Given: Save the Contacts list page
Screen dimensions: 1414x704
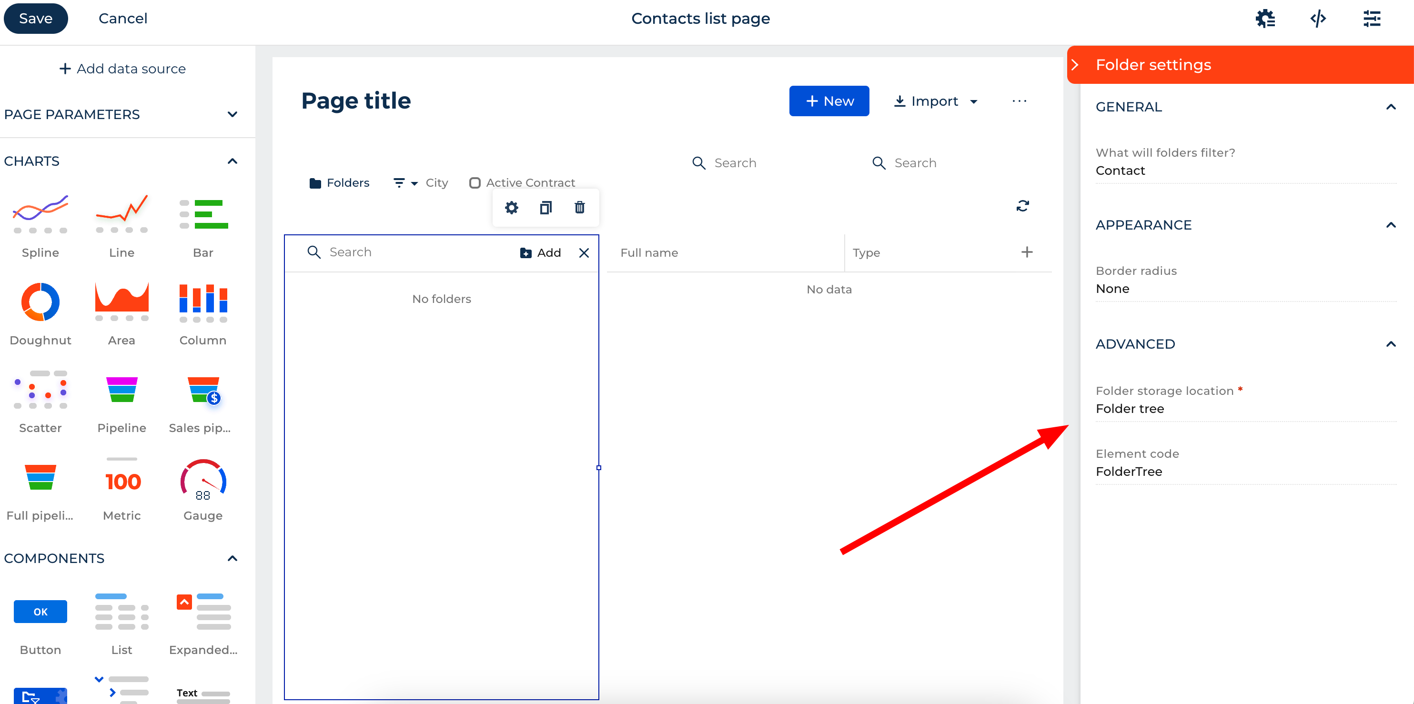Looking at the screenshot, I should click(36, 18).
